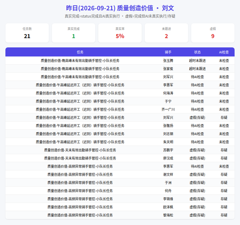Click 虚假(存疑) status in 苏鹏宇's row
Image resolution: width=240 pixels, height=225 pixels.
click(197, 150)
